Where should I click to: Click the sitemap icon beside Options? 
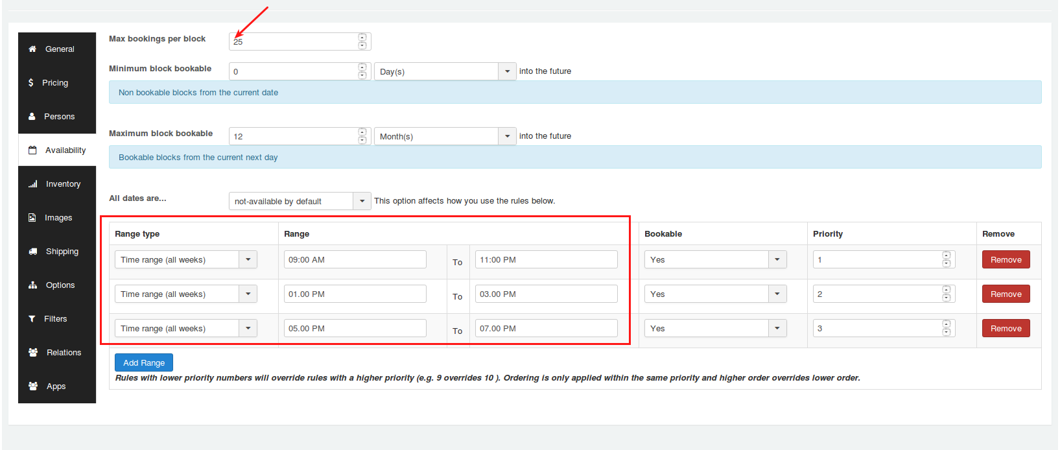(32, 285)
